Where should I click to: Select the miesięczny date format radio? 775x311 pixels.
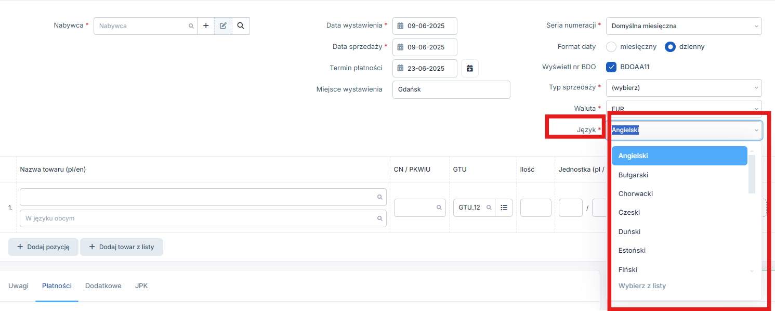coord(611,47)
